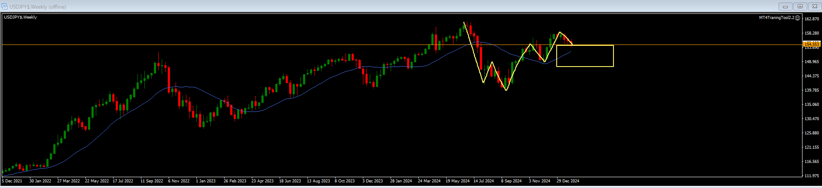Click the 13 Aug 2023 date label
822x188 pixels.
tap(318, 181)
